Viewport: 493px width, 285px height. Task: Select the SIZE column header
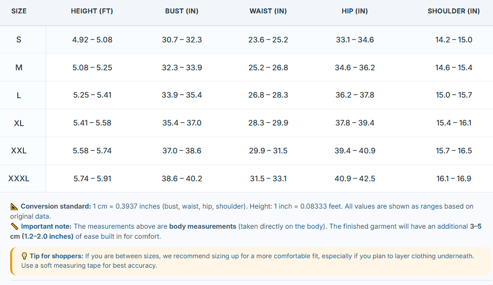click(19, 11)
